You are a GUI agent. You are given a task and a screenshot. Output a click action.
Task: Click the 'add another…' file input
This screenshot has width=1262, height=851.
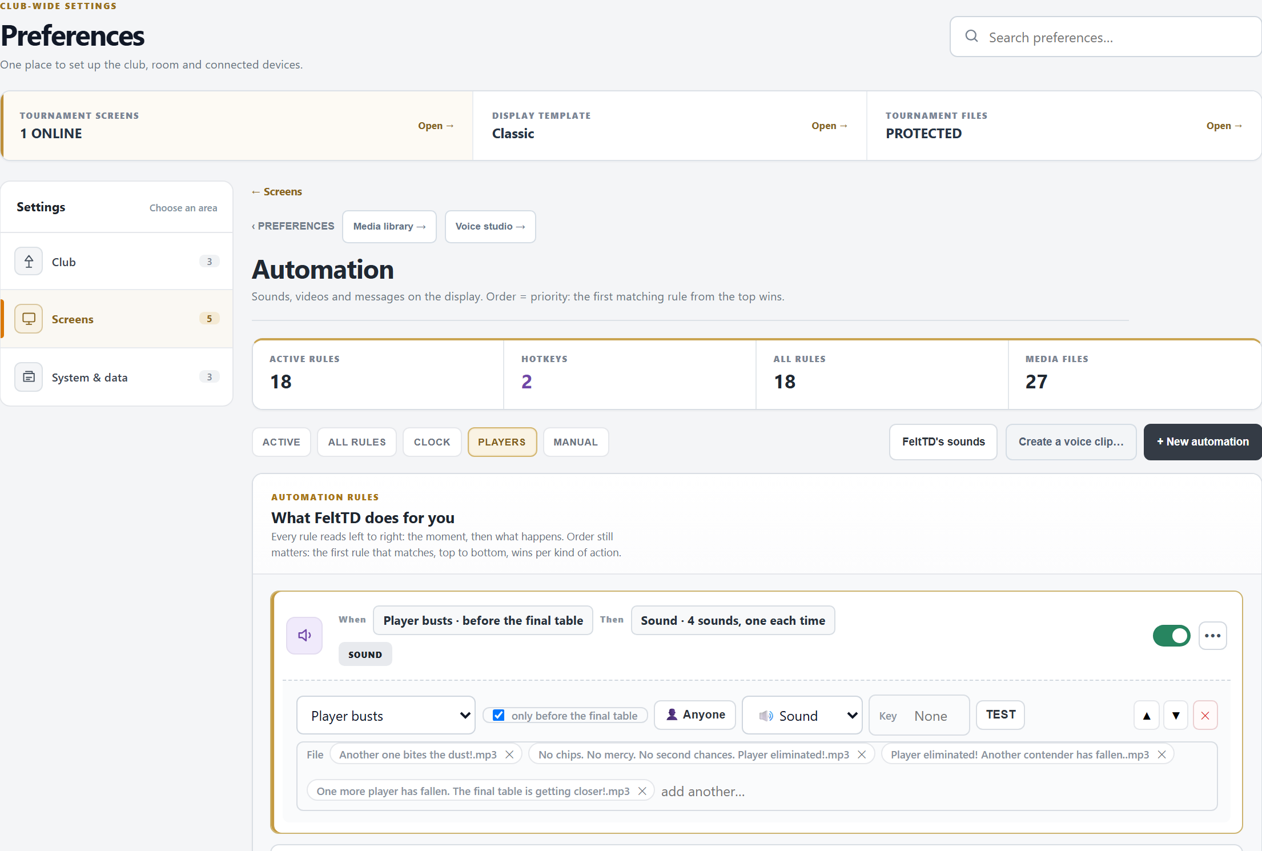703,791
